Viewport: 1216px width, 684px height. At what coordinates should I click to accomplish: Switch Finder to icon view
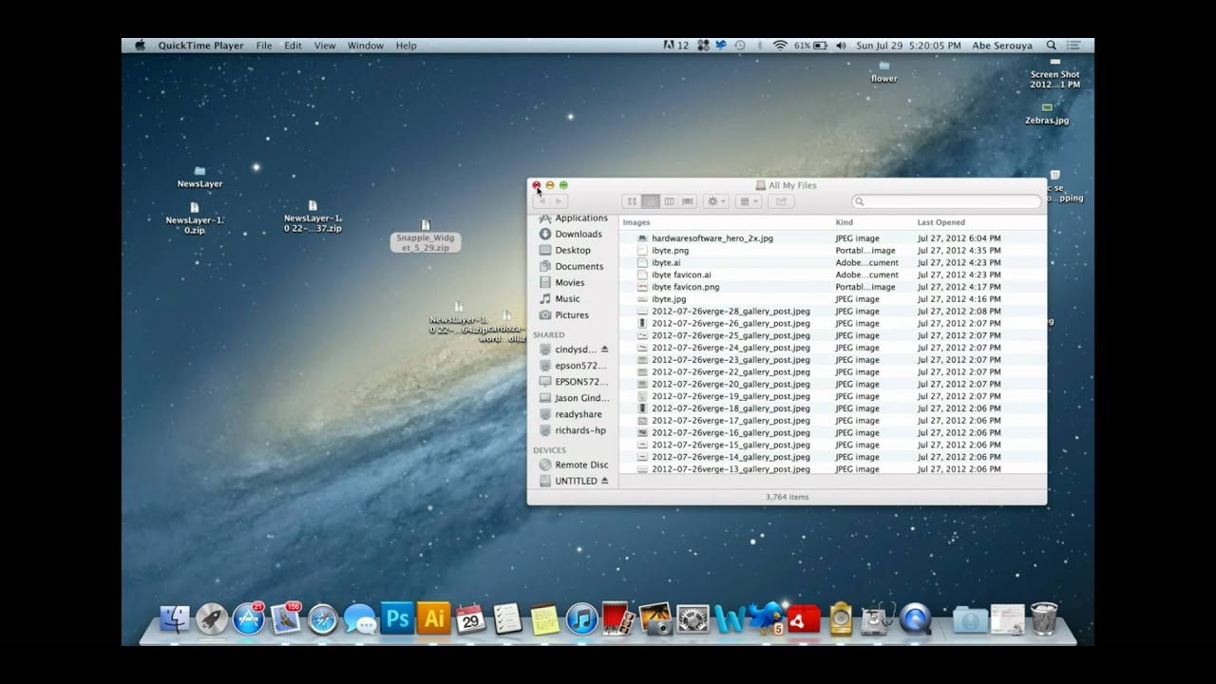(x=632, y=201)
